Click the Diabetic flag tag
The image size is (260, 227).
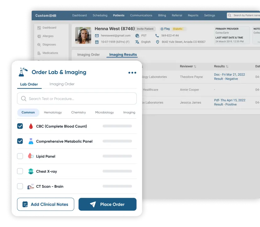(x=178, y=29)
